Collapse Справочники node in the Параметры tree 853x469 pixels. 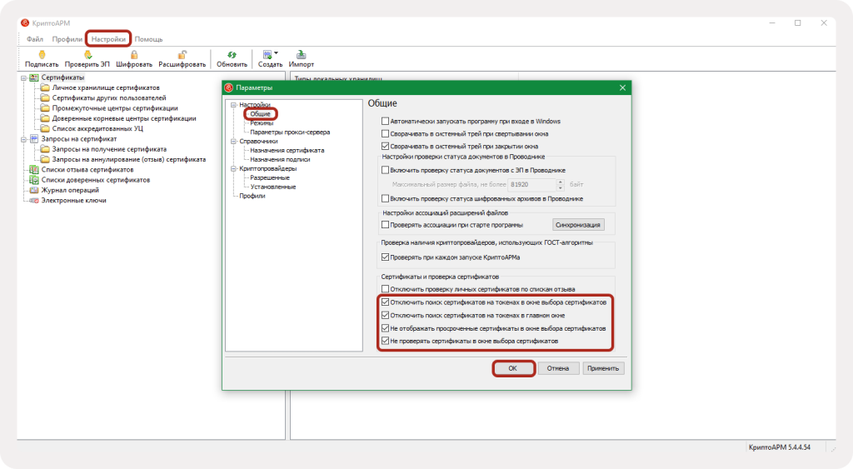pos(233,141)
